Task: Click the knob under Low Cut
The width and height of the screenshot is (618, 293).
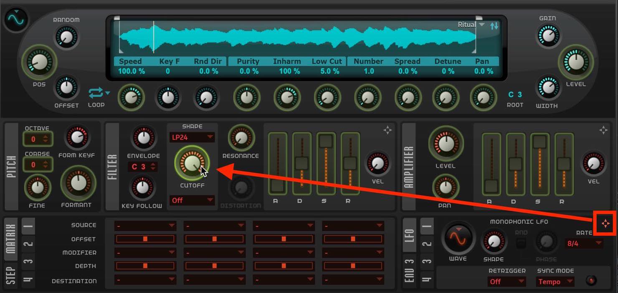Action: coord(327,98)
